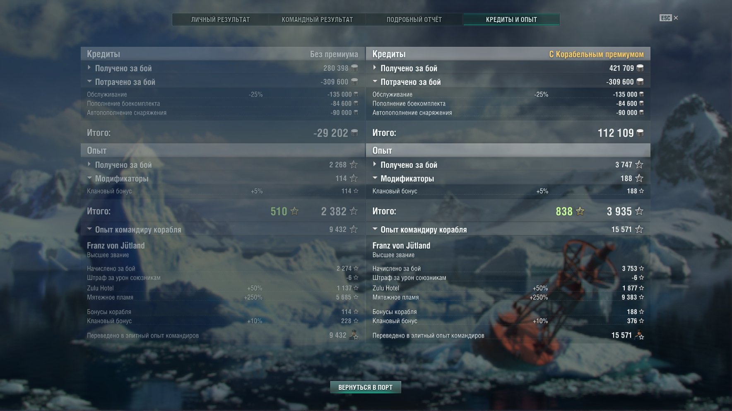The height and width of the screenshot is (411, 732).
Task: Click the credits coin icon next to 112 109
Action: click(x=640, y=133)
